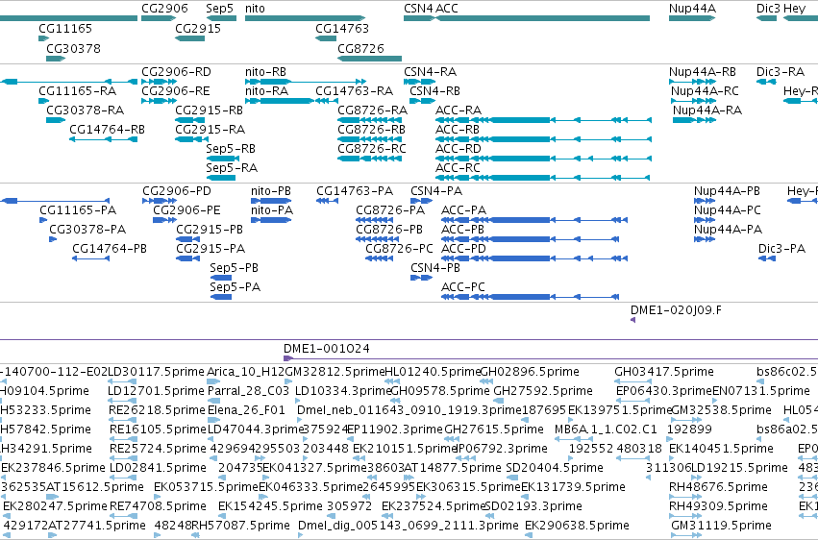Click the CG11165 gene label
The height and width of the screenshot is (540, 818).
[x=65, y=28]
